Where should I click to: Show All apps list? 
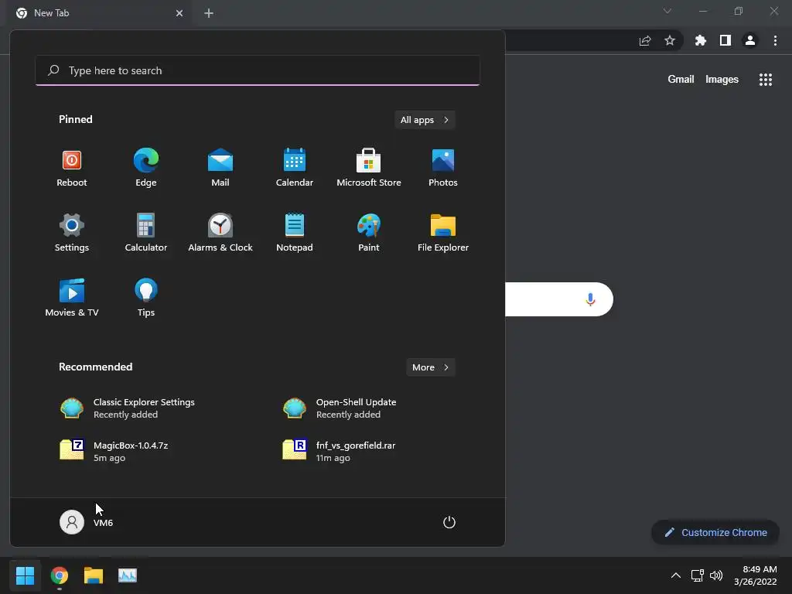[x=425, y=120]
